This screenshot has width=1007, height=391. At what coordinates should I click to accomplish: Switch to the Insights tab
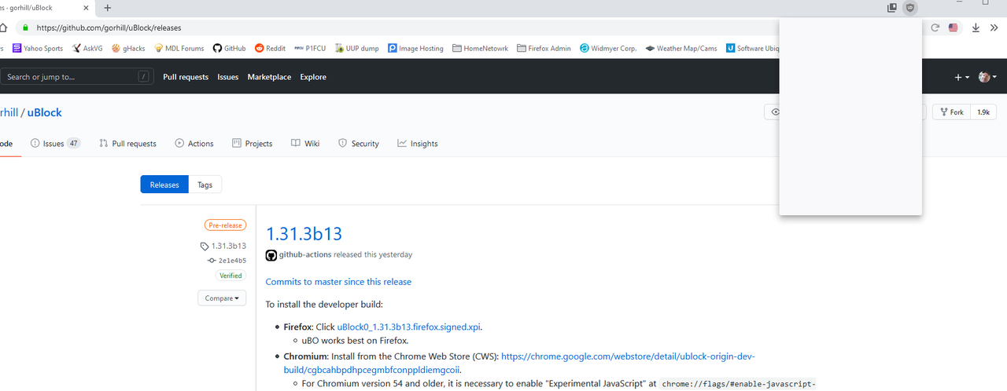[418, 144]
